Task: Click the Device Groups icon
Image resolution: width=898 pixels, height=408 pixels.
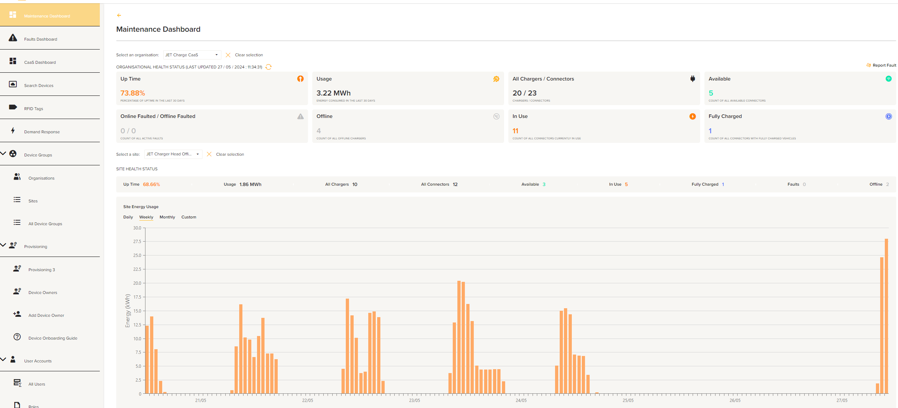Action: [x=13, y=154]
